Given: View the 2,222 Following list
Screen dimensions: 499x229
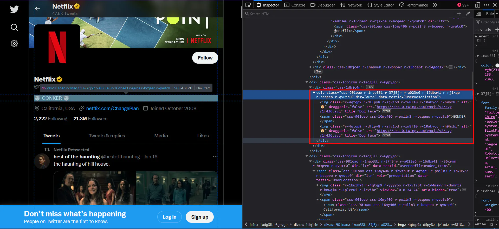Looking at the screenshot, I should coord(50,119).
